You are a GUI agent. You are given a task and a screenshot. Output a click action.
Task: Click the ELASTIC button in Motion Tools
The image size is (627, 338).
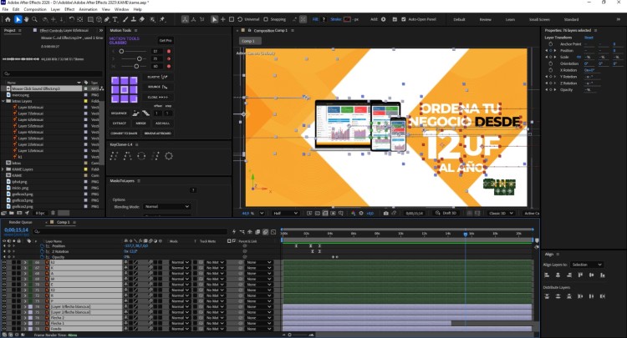[157, 77]
